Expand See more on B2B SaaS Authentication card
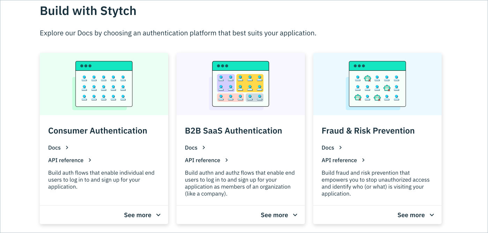The width and height of the screenshot is (488, 233). point(279,215)
